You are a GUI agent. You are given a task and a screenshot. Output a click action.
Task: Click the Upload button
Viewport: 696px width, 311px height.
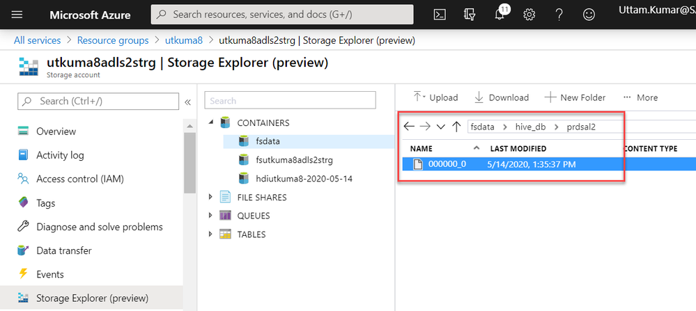pos(435,97)
